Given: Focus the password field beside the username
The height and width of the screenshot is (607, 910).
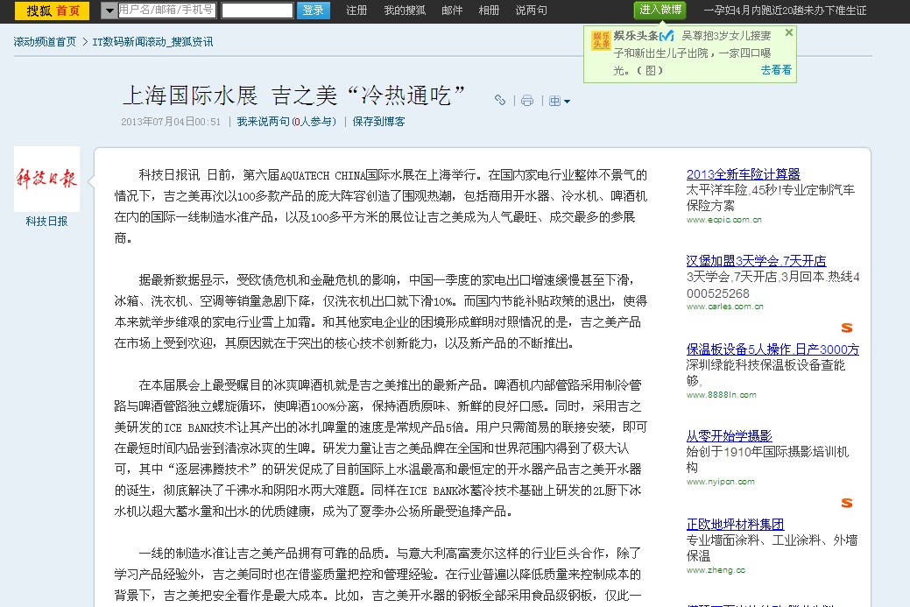Looking at the screenshot, I should pos(257,11).
